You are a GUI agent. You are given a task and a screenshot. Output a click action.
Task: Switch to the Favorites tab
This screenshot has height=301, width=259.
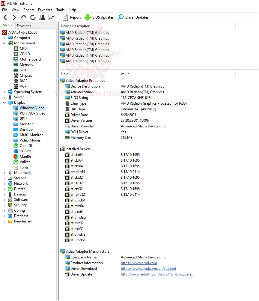click(24, 26)
